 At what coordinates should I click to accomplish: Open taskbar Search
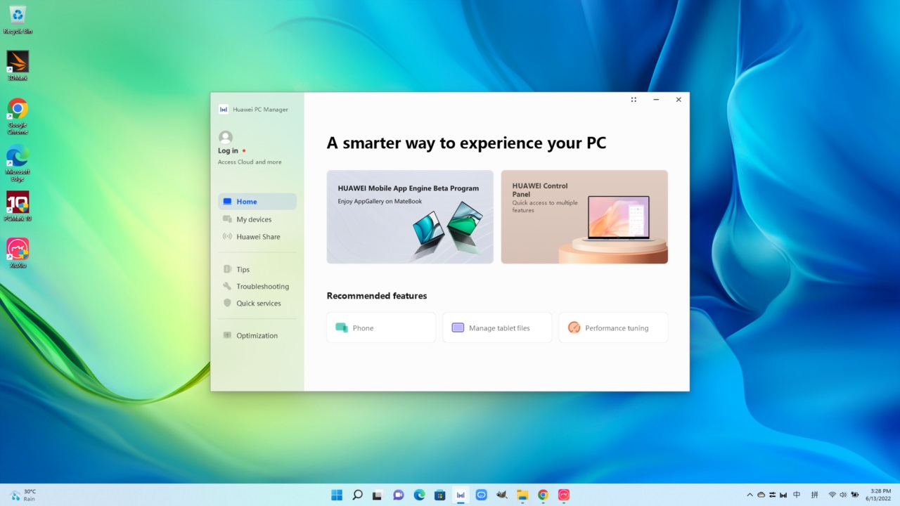tap(357, 495)
